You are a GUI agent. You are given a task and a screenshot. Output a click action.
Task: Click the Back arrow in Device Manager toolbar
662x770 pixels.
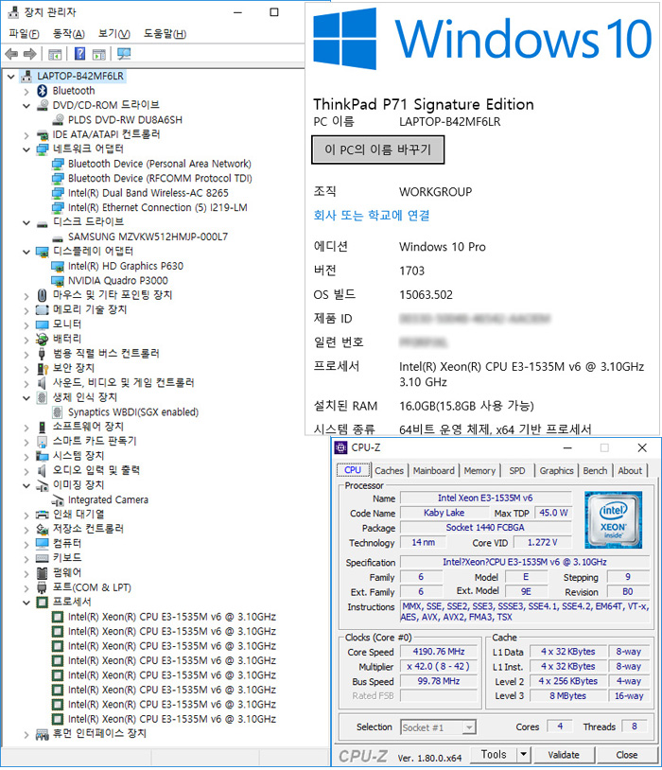click(11, 54)
